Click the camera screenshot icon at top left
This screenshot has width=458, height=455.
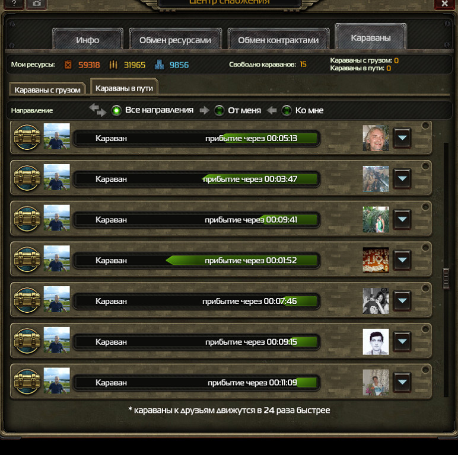coord(37,4)
